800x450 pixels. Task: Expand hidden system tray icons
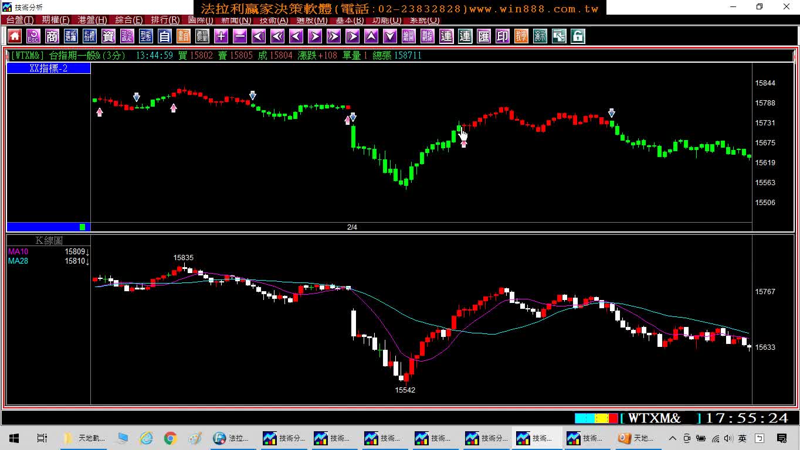coord(672,438)
